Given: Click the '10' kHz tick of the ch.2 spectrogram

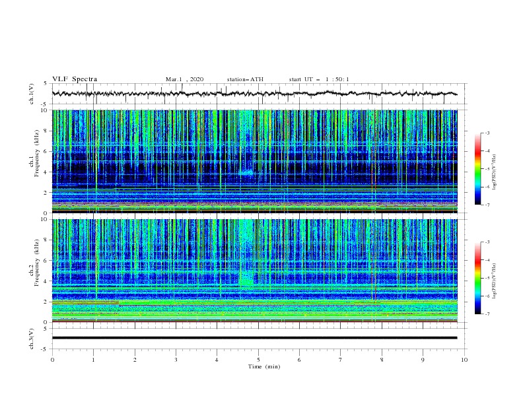Looking at the screenshot, I should point(45,219).
